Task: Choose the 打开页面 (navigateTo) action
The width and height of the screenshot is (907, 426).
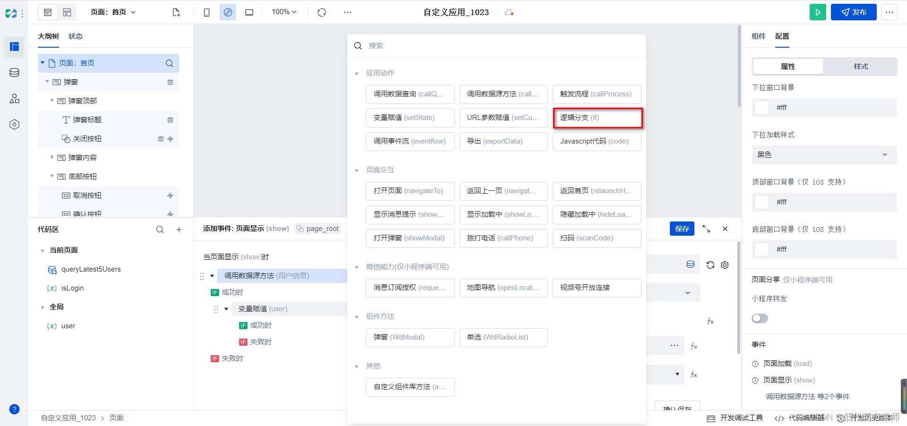Action: click(411, 191)
